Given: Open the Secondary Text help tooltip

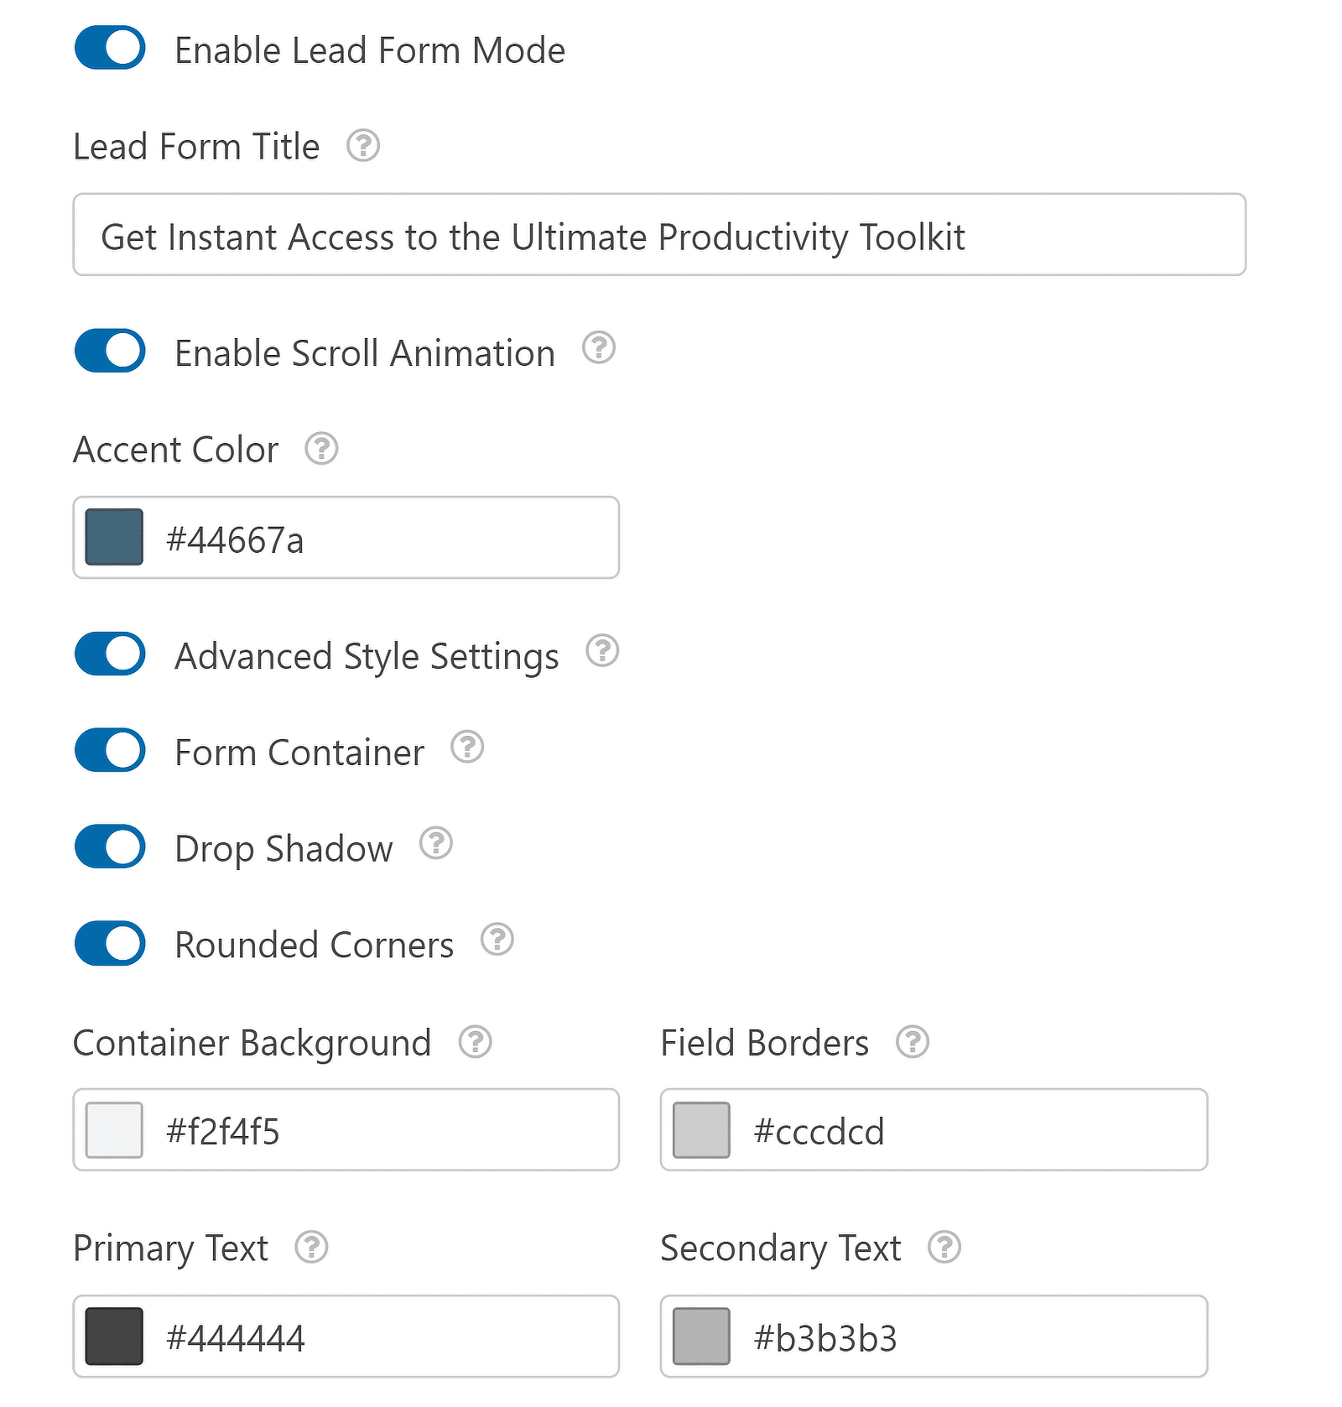Looking at the screenshot, I should [944, 1248].
